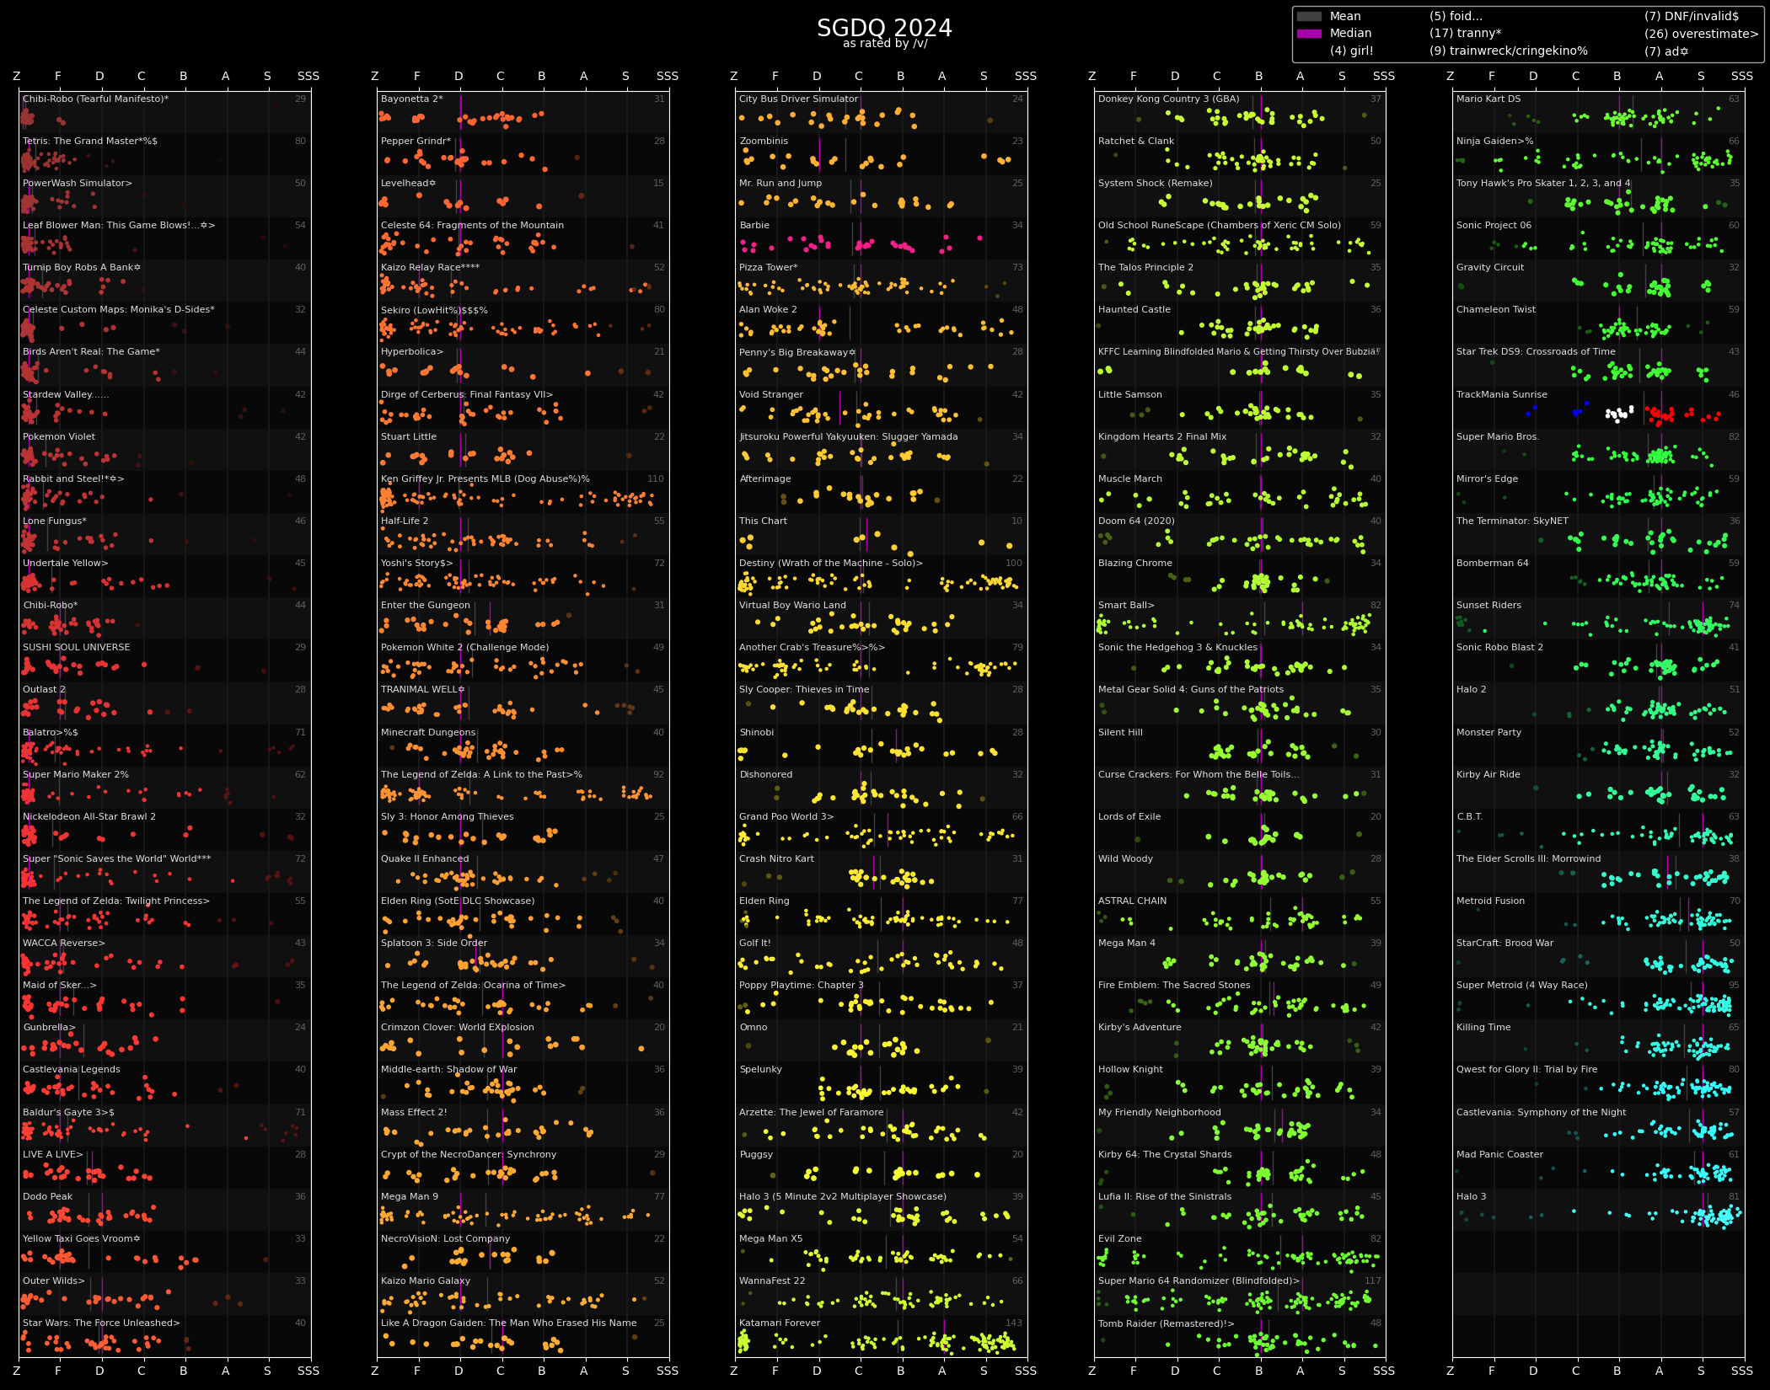1770x1390 pixels.
Task: Select the 'Crash Nitro Kart' row label
Action: click(x=776, y=858)
